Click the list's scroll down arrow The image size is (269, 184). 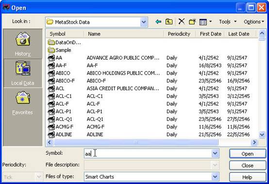[262, 134]
